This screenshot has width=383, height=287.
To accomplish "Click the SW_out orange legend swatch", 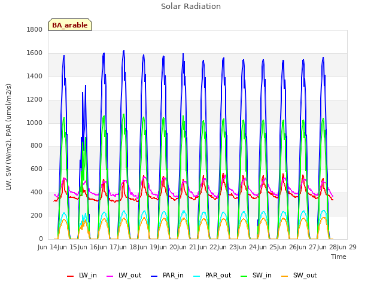I will point(285,276).
